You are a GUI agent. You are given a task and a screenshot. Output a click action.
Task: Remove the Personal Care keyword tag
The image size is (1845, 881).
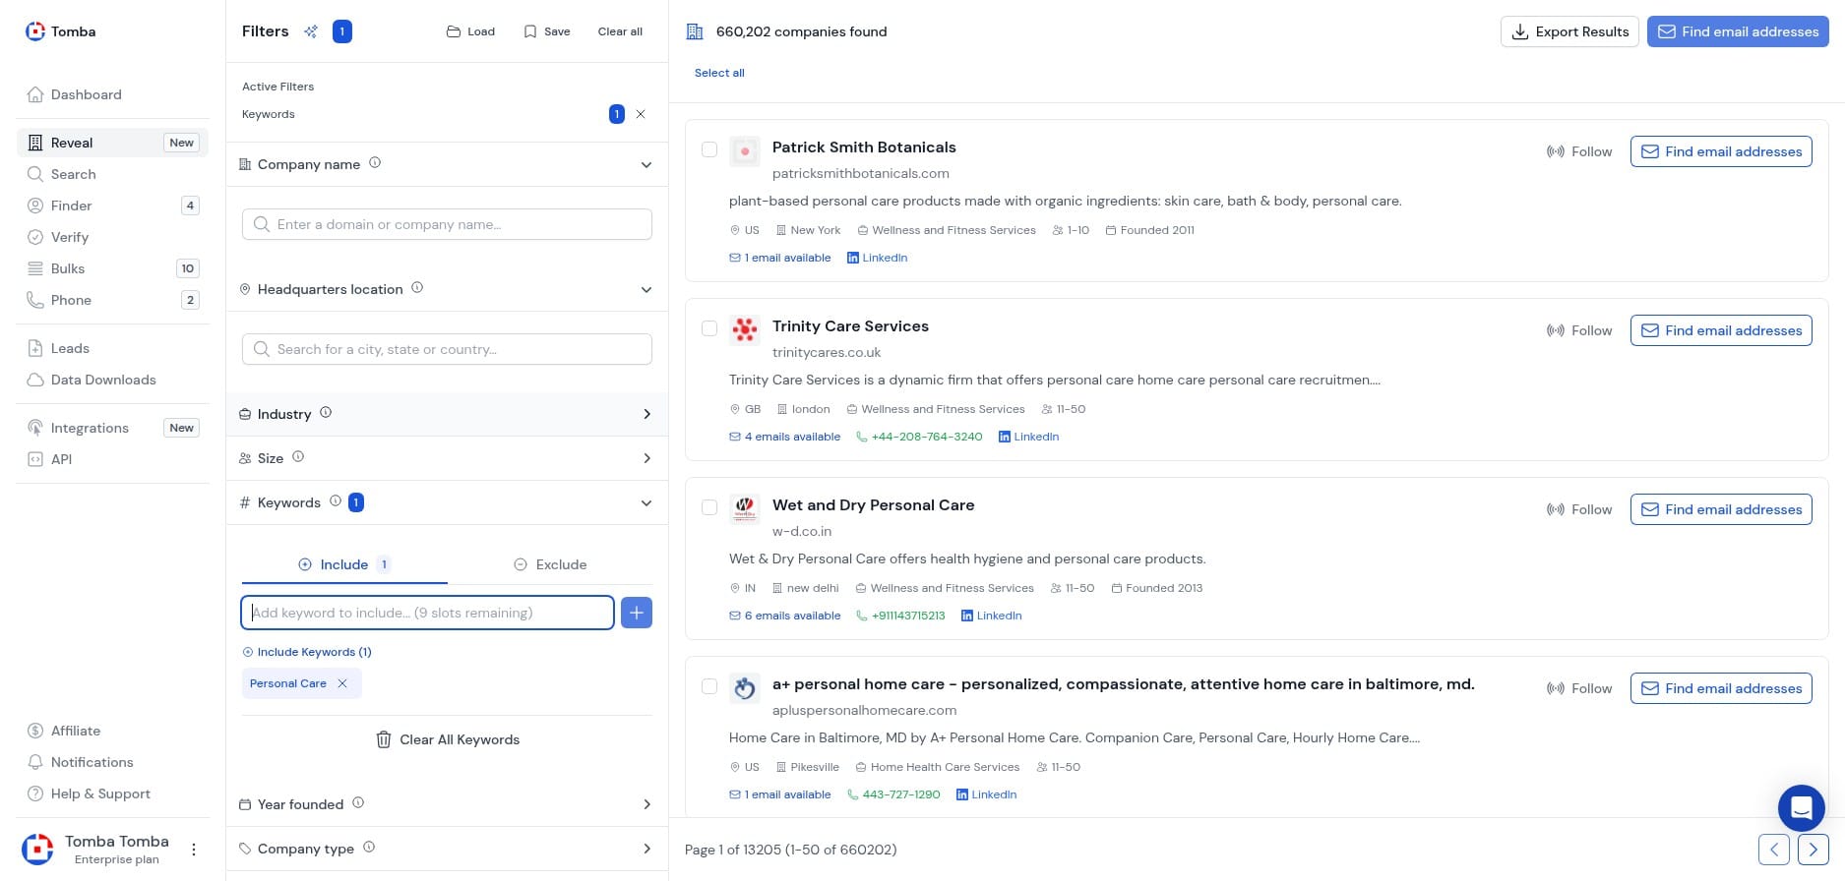(342, 683)
